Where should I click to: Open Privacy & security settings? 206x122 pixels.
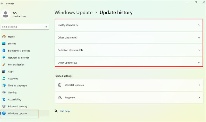tap(25, 106)
